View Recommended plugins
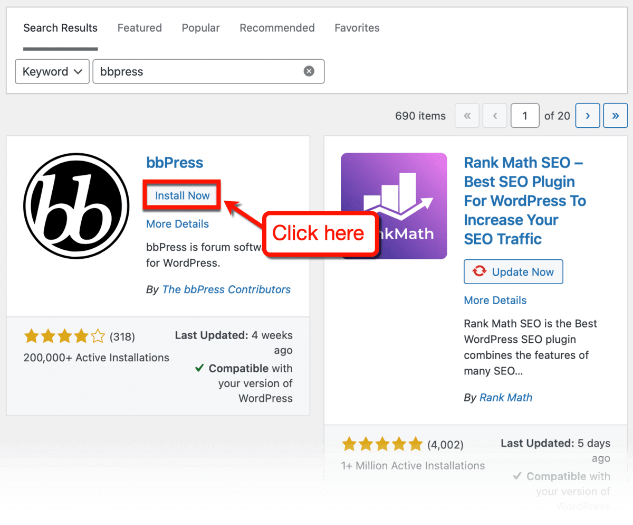 coord(277,28)
